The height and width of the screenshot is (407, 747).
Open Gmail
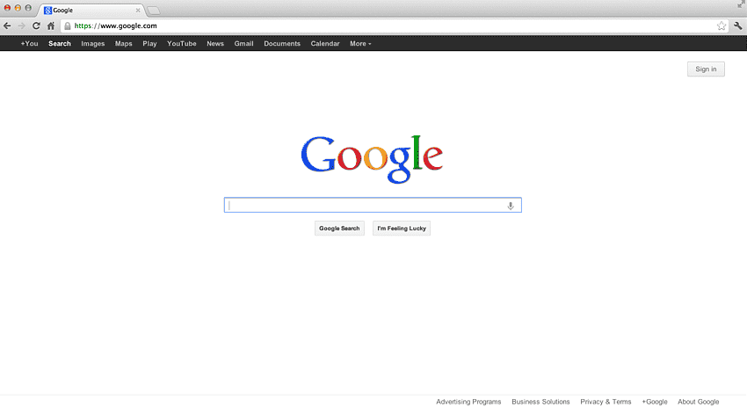click(x=243, y=43)
